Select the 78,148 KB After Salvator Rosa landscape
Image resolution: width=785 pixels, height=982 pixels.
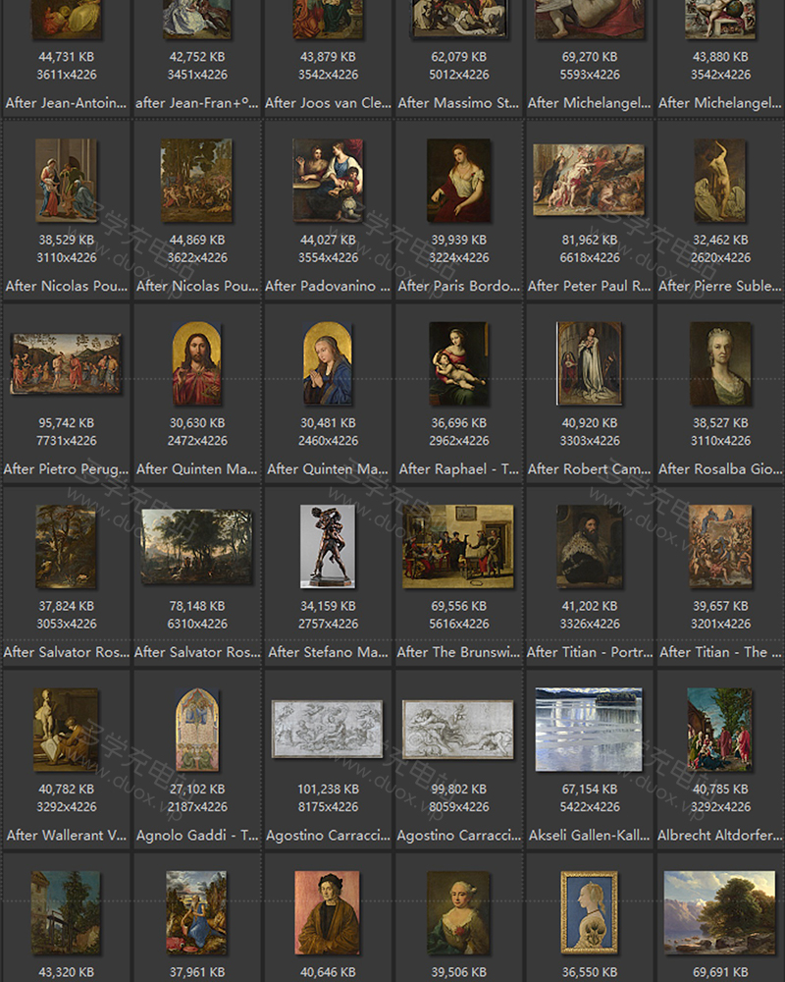tap(196, 546)
